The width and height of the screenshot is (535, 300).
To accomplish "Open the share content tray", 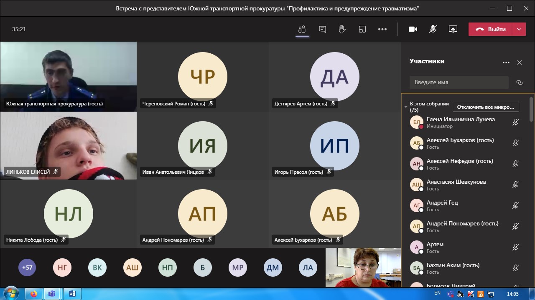I will pyautogui.click(x=453, y=29).
